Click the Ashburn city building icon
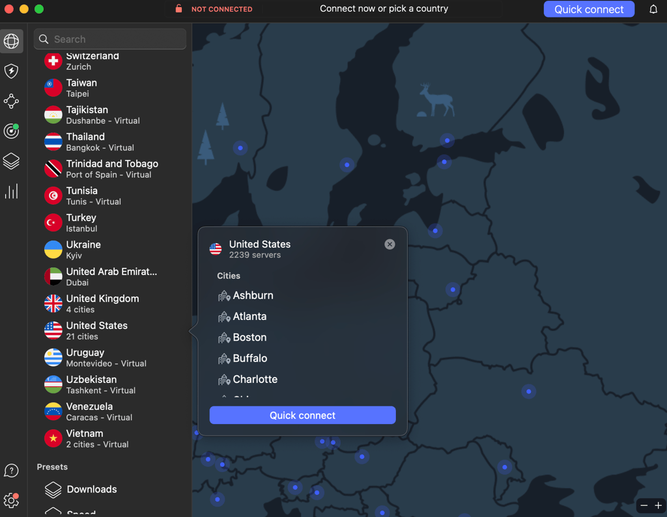The height and width of the screenshot is (517, 667). (x=224, y=296)
